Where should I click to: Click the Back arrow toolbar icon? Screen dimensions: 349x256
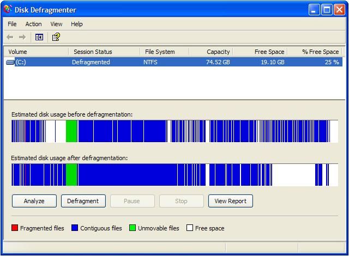pos(10,37)
